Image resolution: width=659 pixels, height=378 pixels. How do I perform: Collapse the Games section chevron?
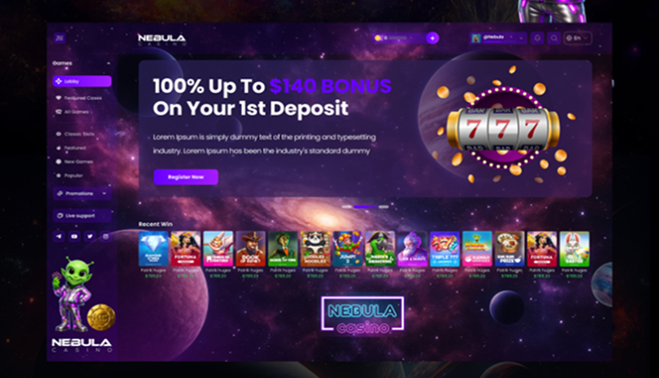point(108,63)
